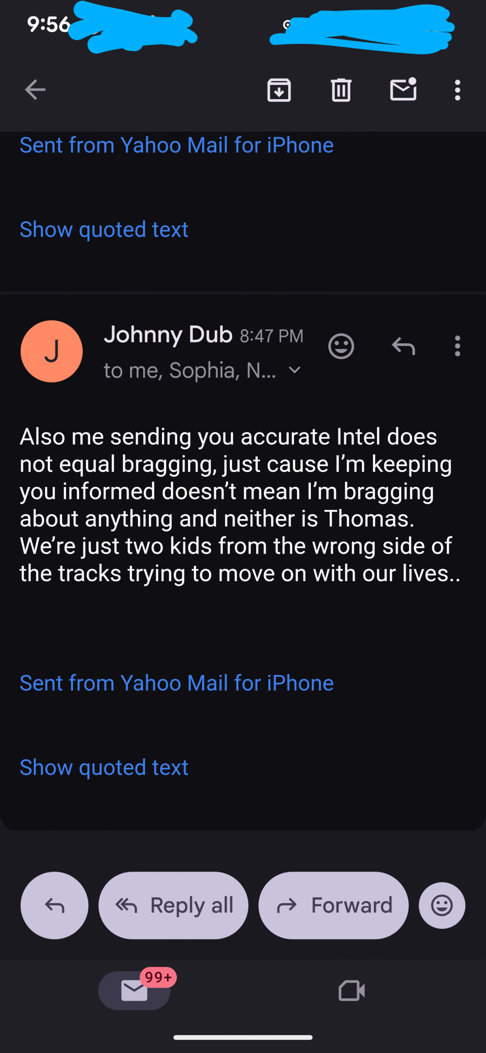Open the top toolbar overflow menu

point(457,90)
